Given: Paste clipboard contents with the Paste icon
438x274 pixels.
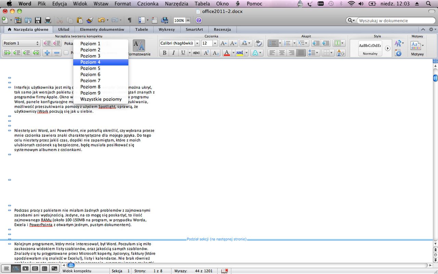Looking at the screenshot, I should (80, 20).
